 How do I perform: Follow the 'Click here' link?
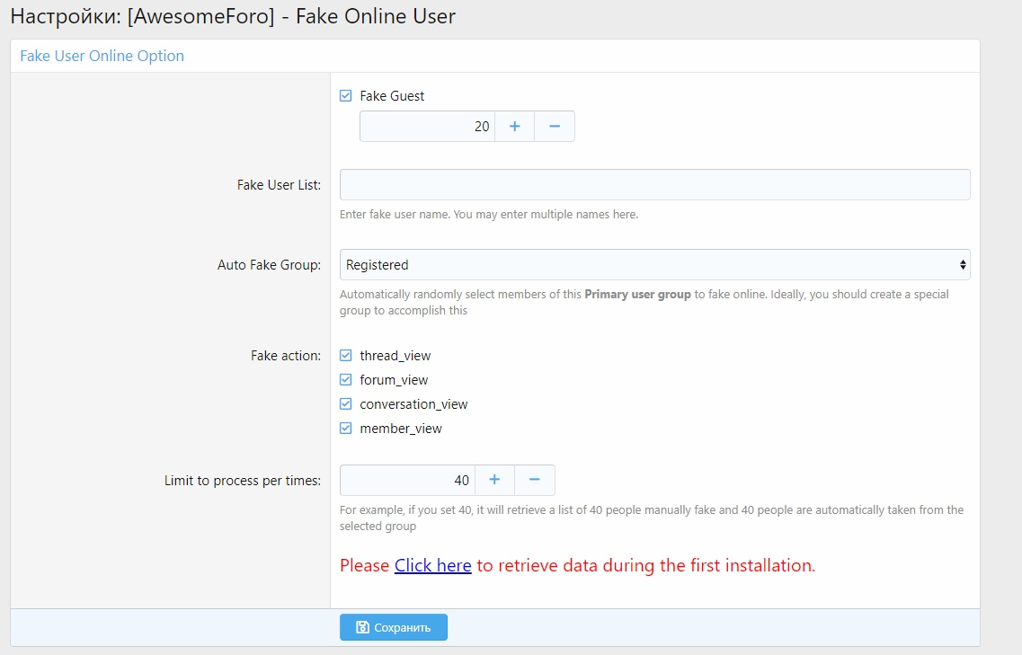(x=432, y=565)
